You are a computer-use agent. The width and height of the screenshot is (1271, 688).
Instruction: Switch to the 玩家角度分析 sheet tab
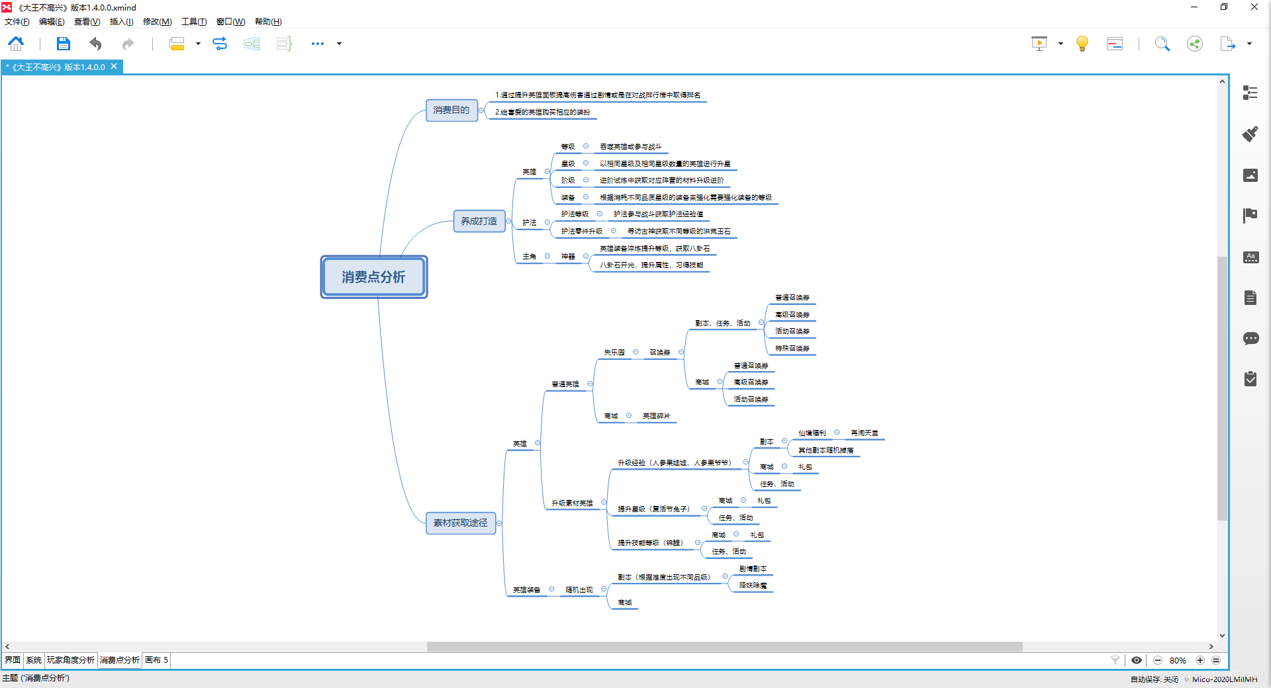[x=71, y=660]
